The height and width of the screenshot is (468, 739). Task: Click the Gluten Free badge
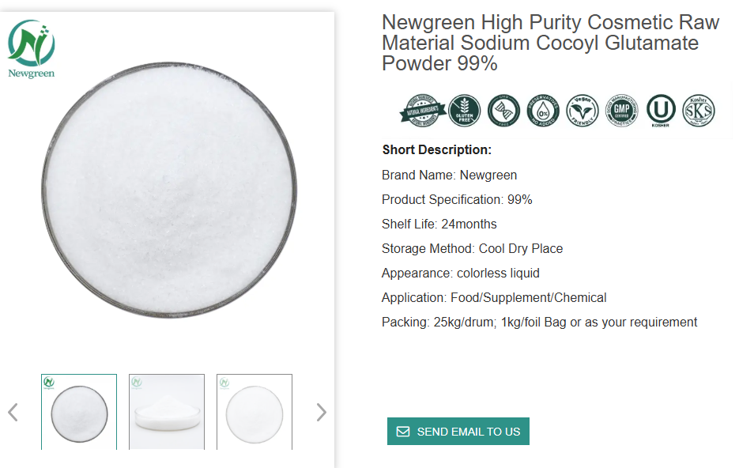(x=464, y=111)
